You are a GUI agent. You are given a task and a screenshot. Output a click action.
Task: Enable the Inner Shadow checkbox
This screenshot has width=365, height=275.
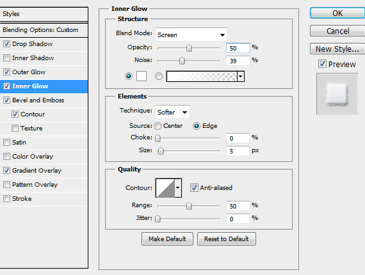6,58
